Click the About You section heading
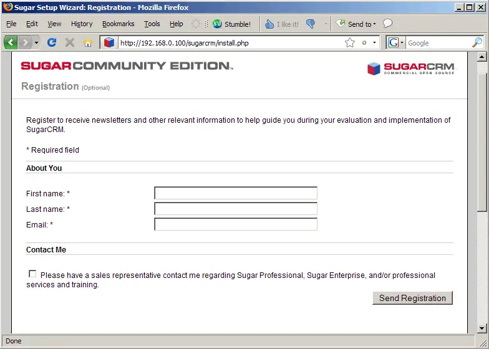Viewport: 489px width, 349px height. [44, 168]
